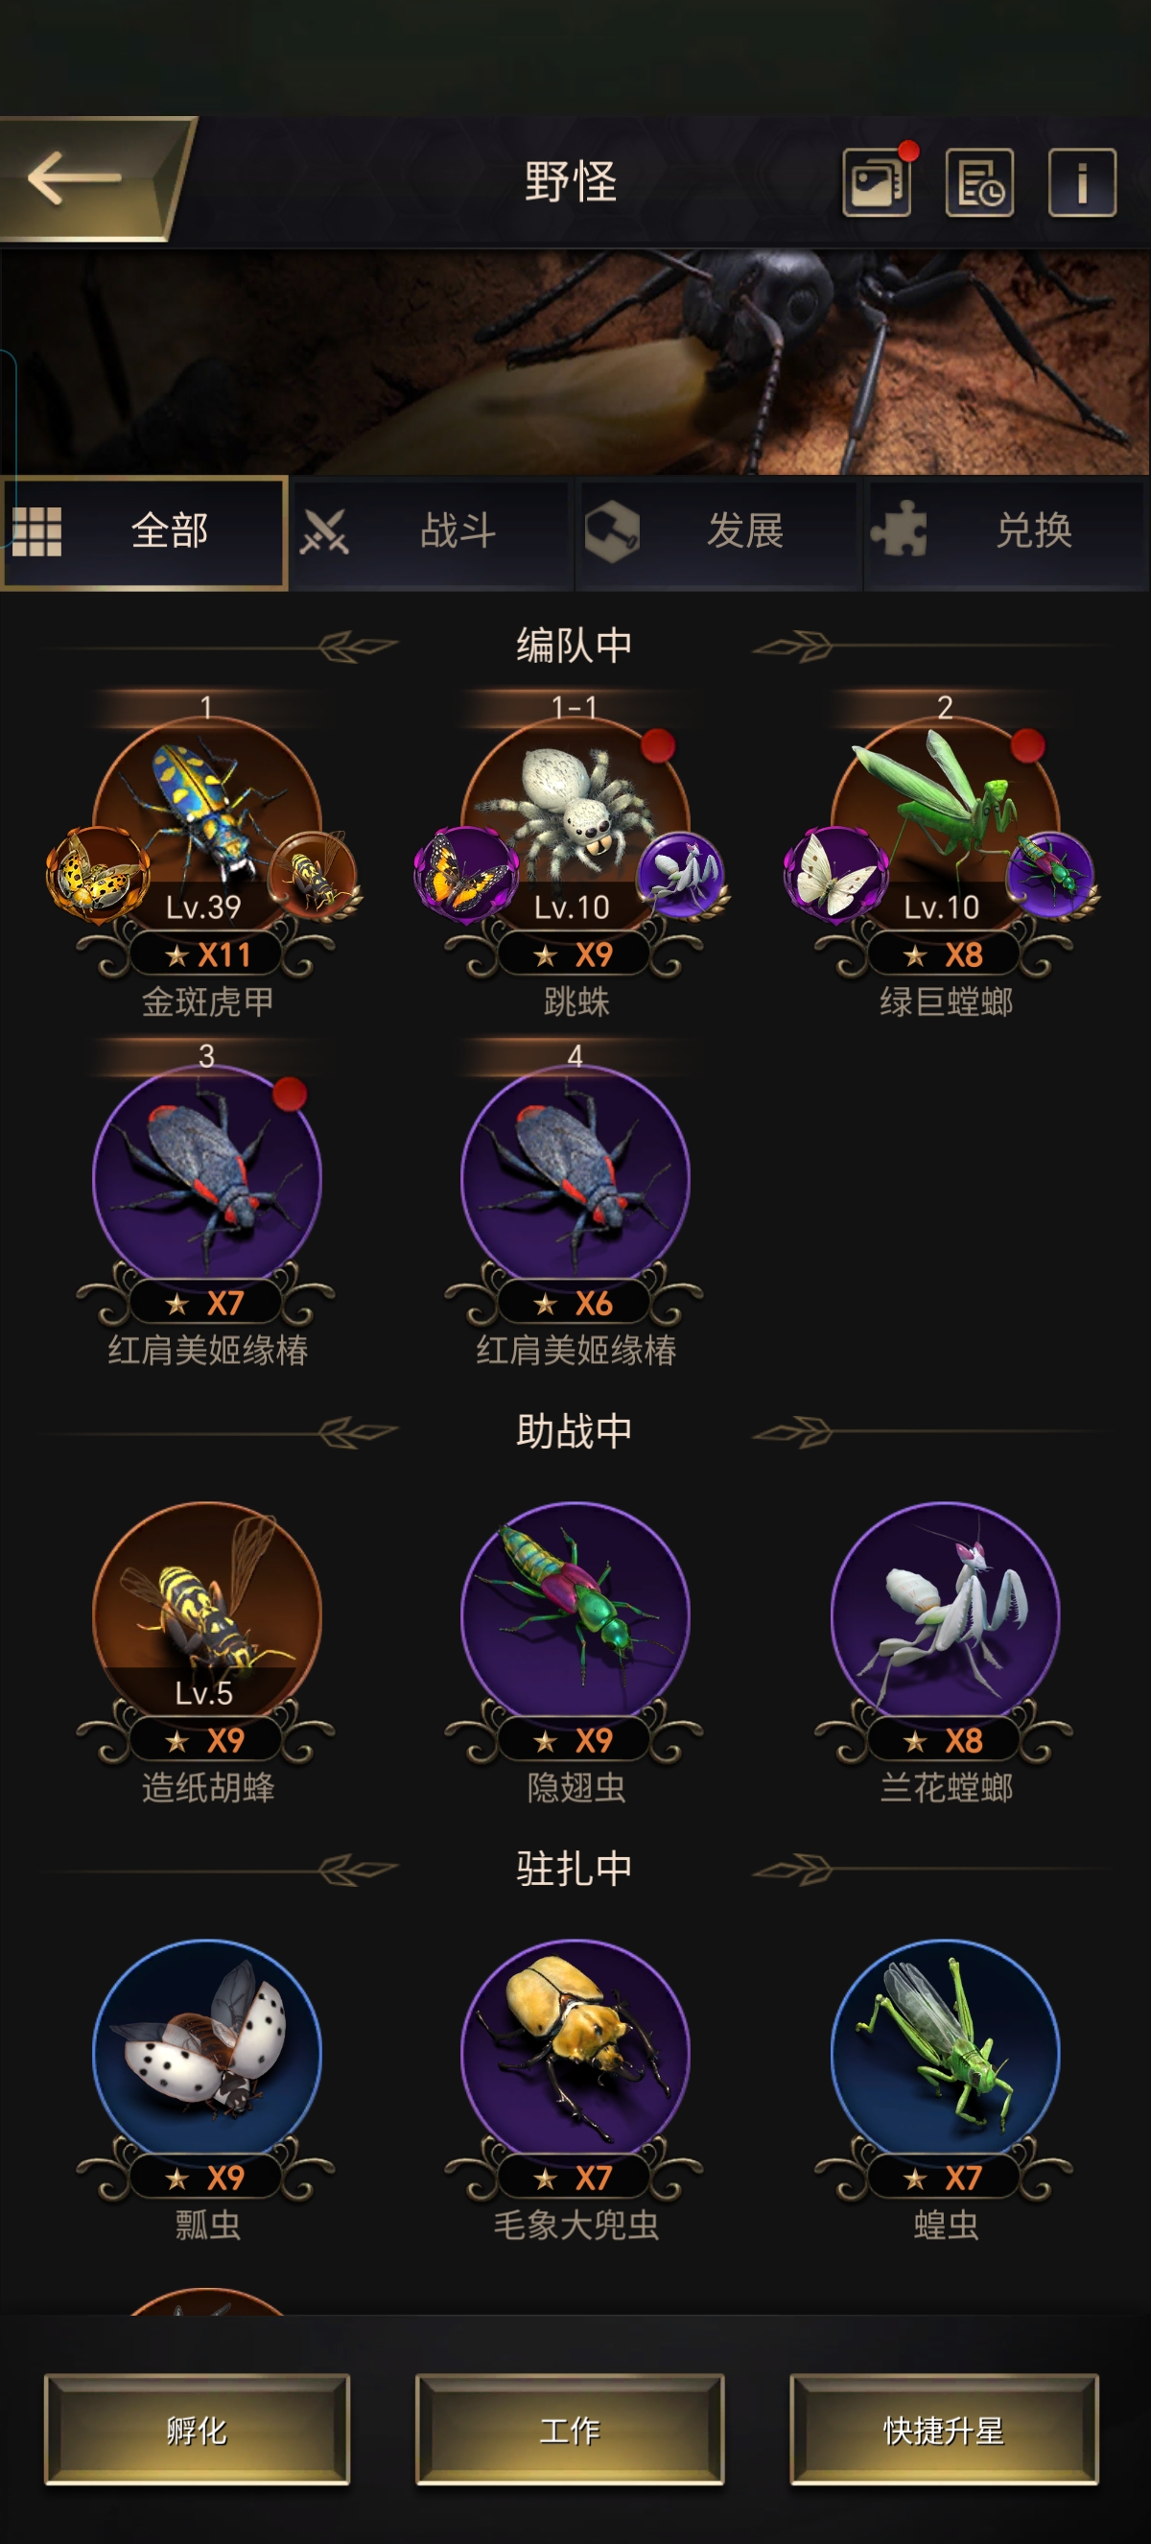Viewport: 1151px width, 2544px height.
Task: Click the 孵化 button
Action: tap(198, 2429)
